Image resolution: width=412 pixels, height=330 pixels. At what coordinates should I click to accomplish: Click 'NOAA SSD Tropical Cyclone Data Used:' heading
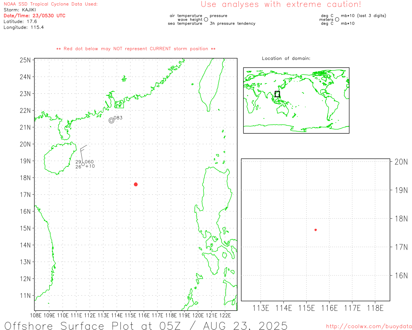click(51, 4)
